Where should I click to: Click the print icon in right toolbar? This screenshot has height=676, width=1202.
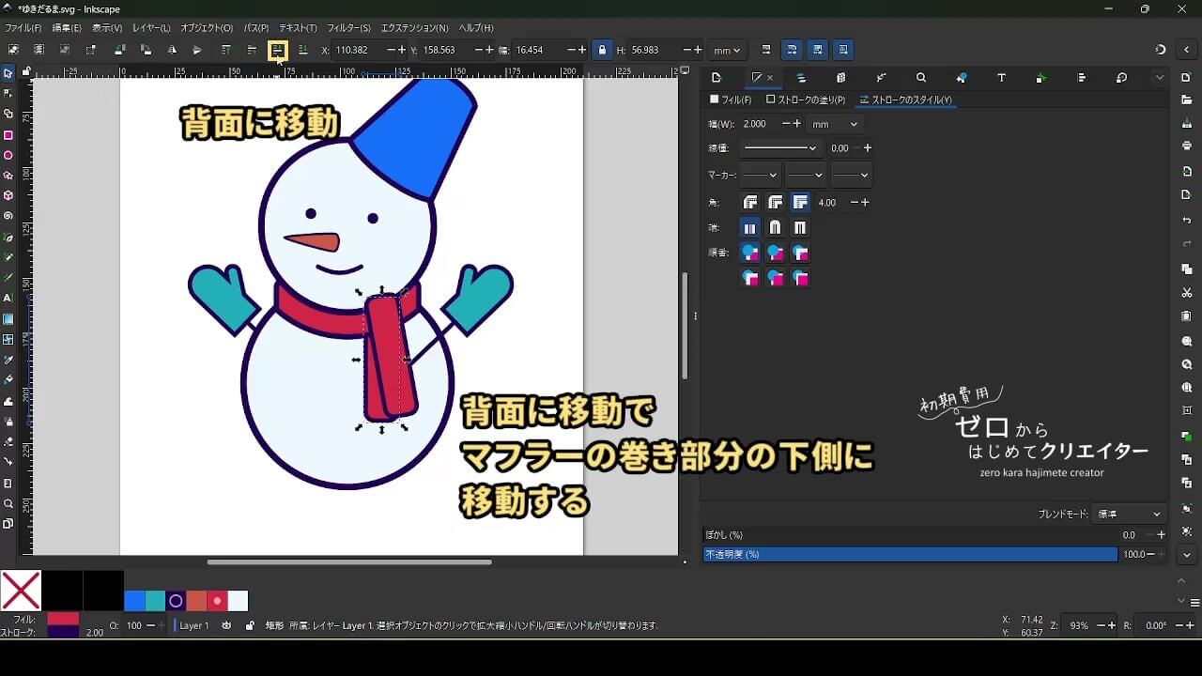[1187, 146]
